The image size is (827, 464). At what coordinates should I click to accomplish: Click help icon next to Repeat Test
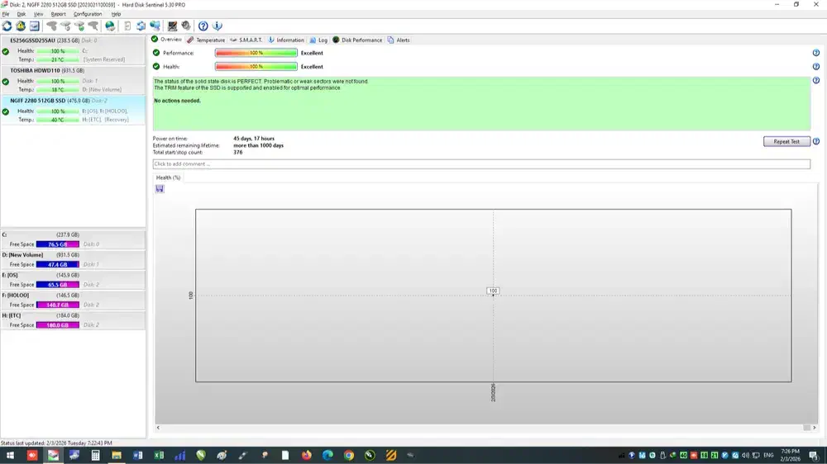[x=816, y=141]
